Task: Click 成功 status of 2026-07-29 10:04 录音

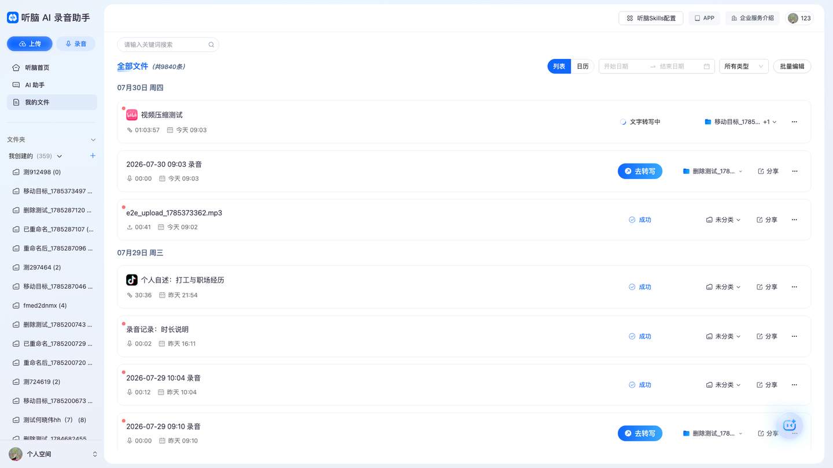Action: coord(640,385)
